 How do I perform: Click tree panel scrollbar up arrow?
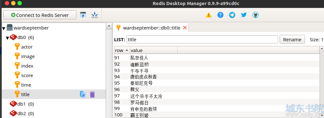[x=109, y=26]
